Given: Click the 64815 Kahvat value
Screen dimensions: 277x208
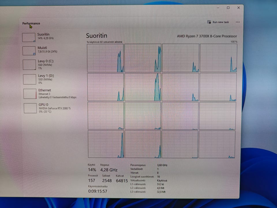Looking at the screenshot, I should (122, 181).
